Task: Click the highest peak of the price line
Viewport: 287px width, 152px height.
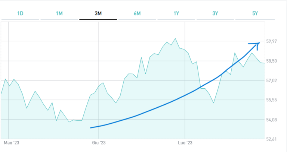Action: click(175, 38)
